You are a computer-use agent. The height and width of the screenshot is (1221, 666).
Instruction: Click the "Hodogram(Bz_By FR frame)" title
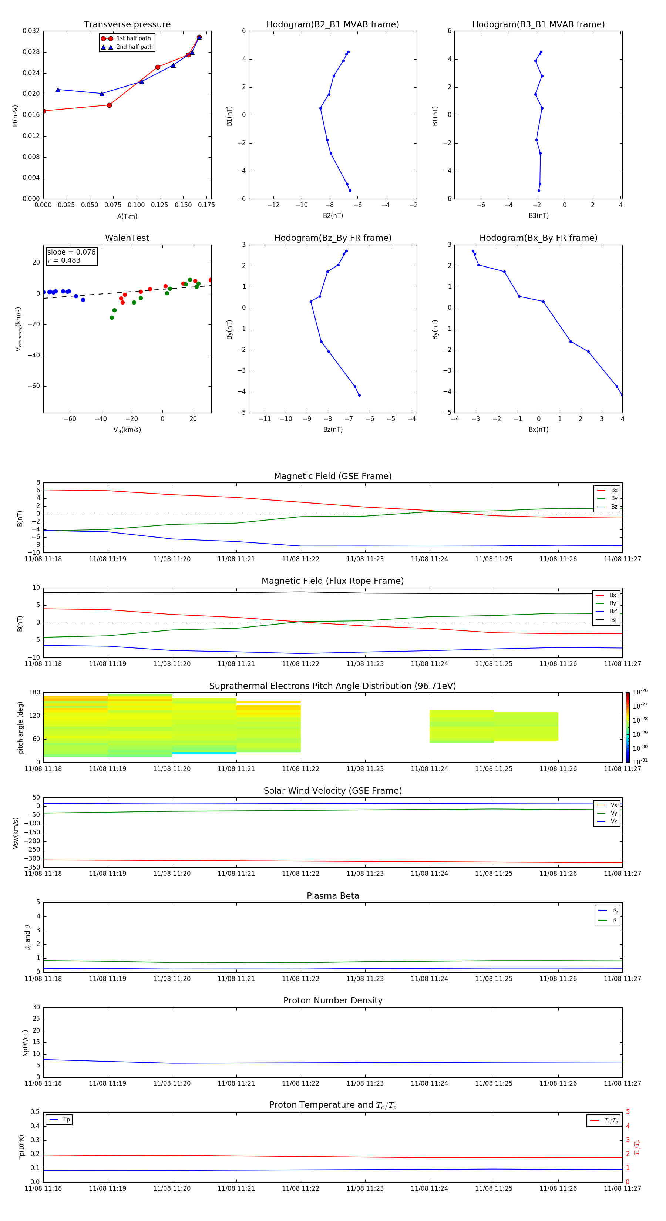coord(333,238)
